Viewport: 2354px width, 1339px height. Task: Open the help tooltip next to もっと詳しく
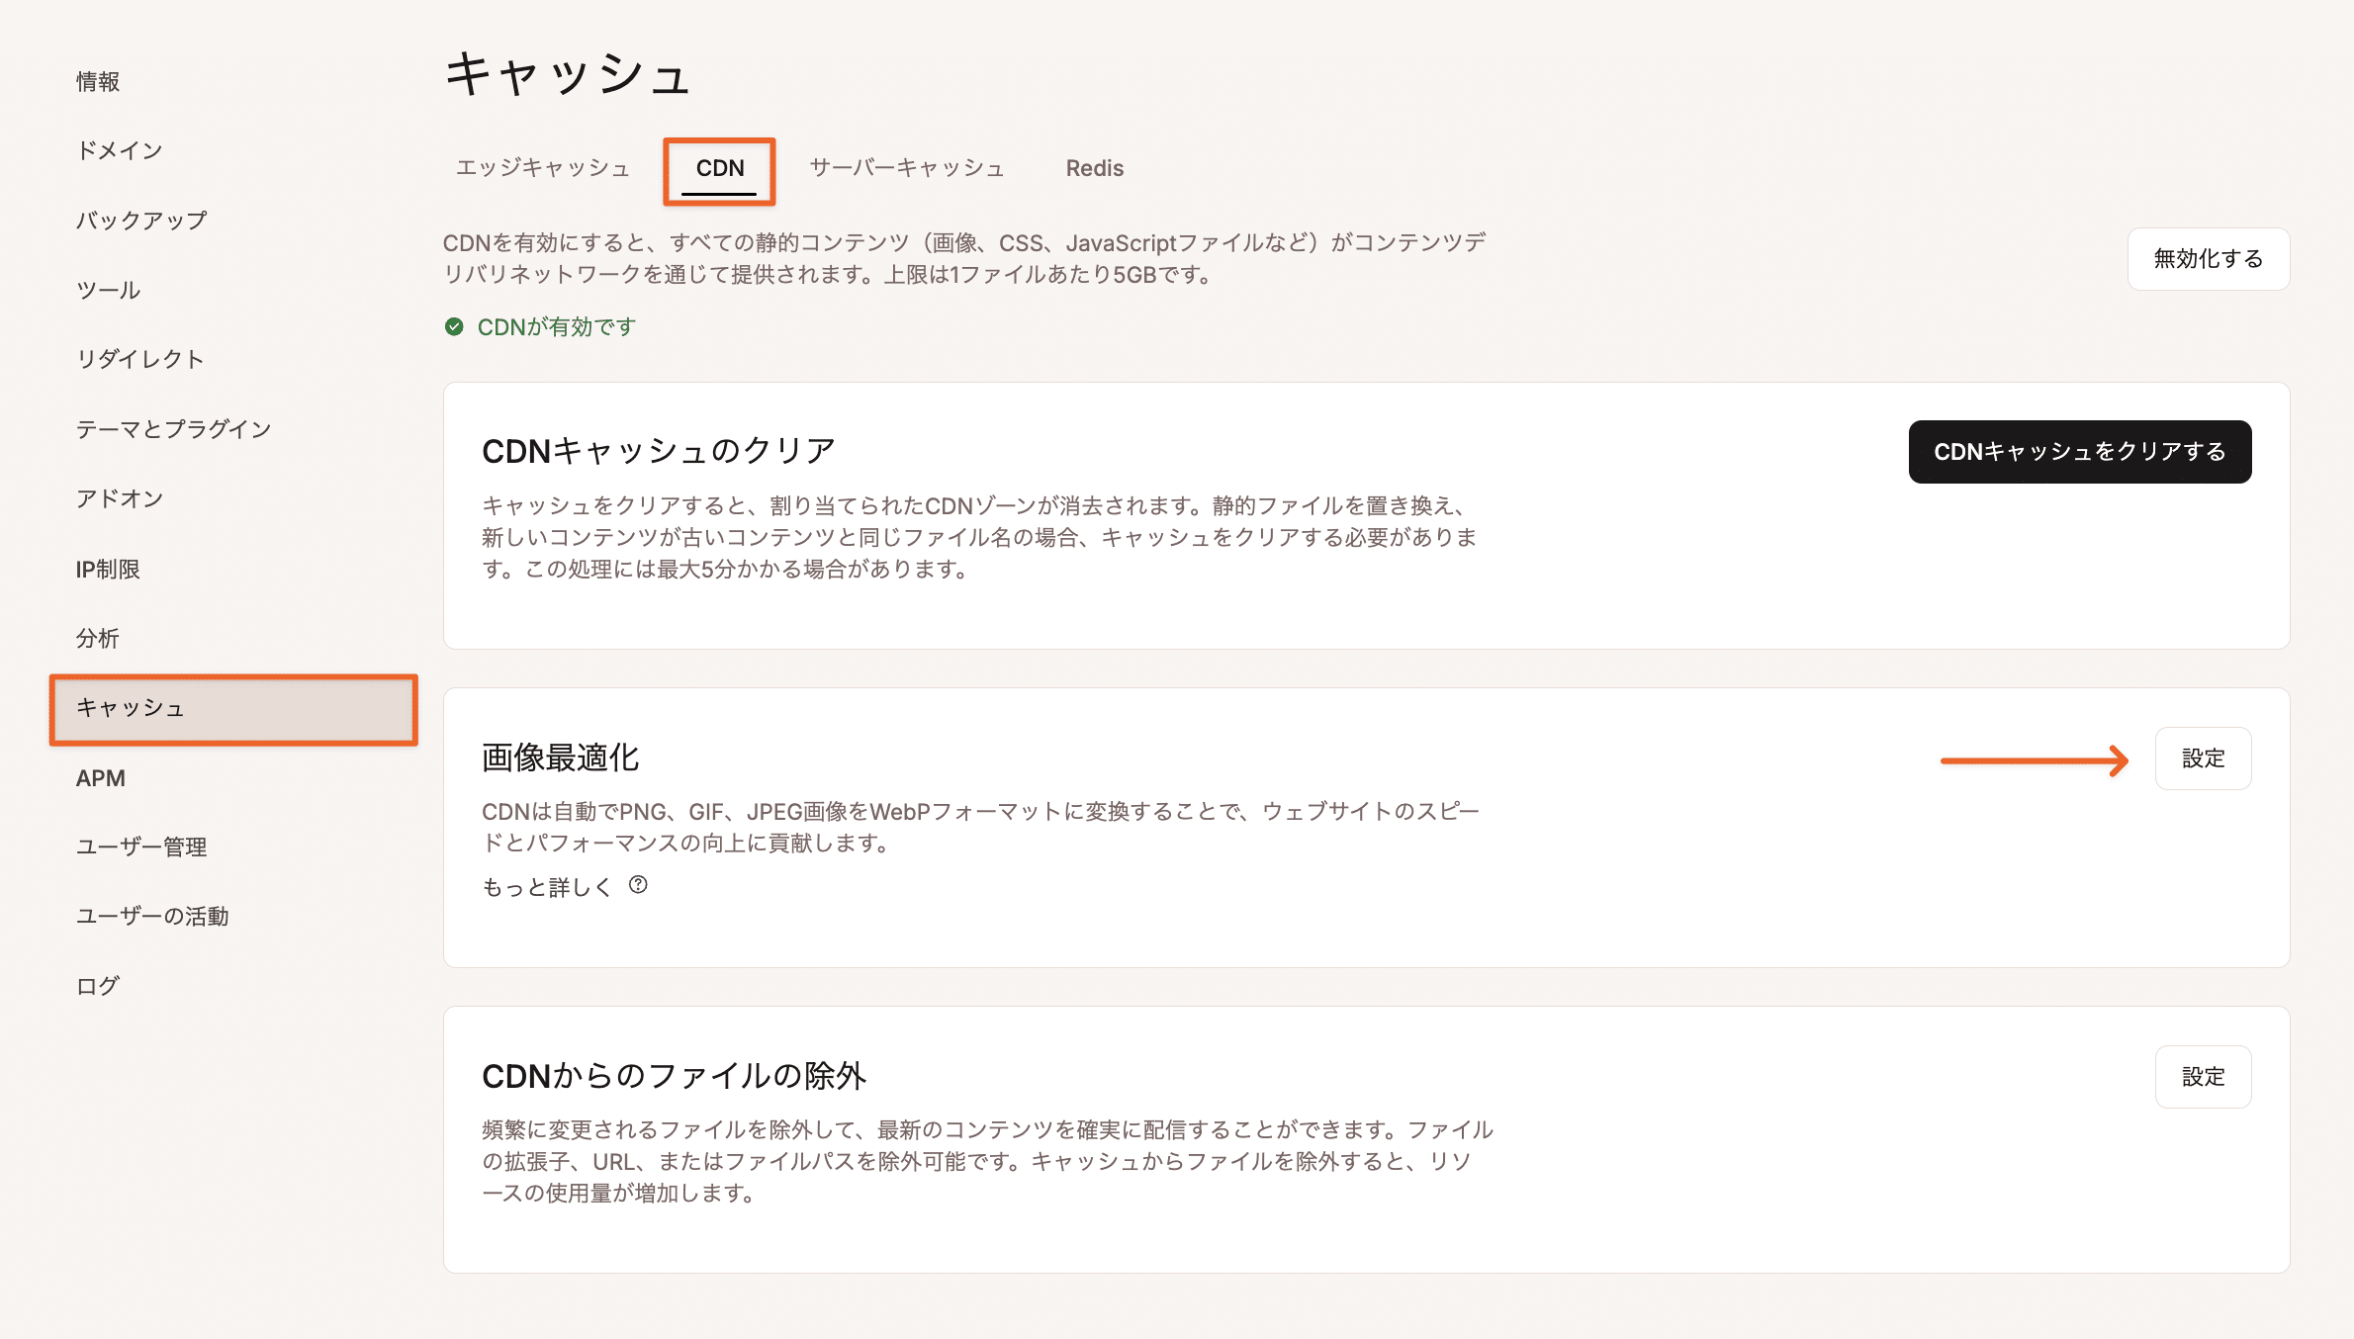[x=638, y=885]
